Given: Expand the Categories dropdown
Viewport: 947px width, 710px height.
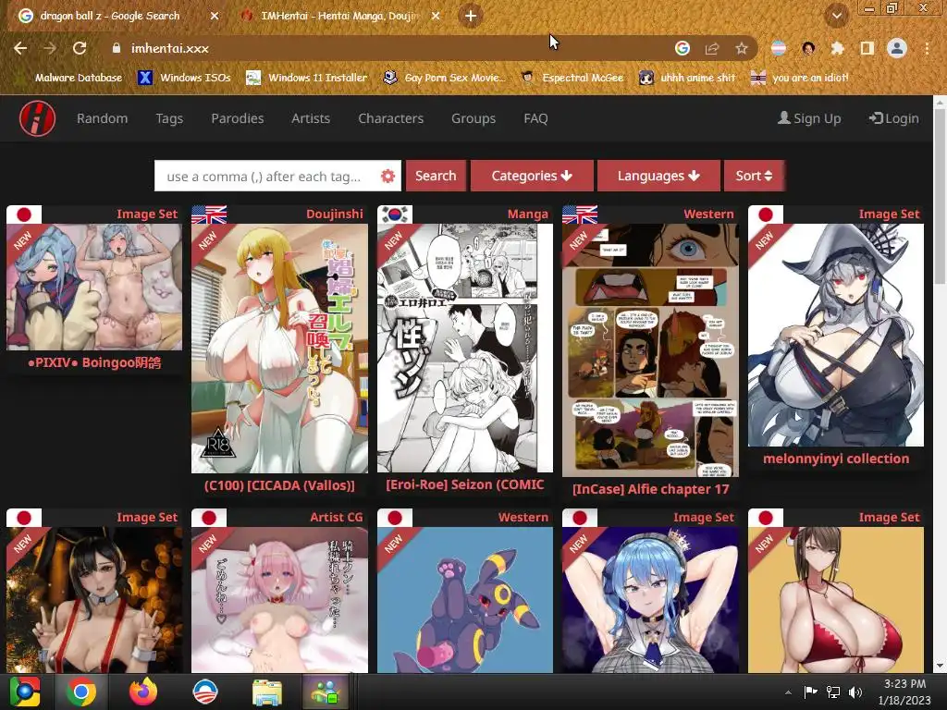Looking at the screenshot, I should click(x=532, y=176).
